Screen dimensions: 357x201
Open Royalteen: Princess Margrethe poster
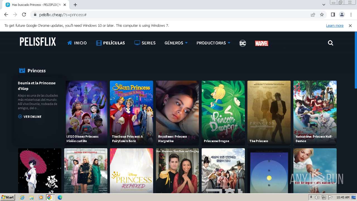pos(177,113)
